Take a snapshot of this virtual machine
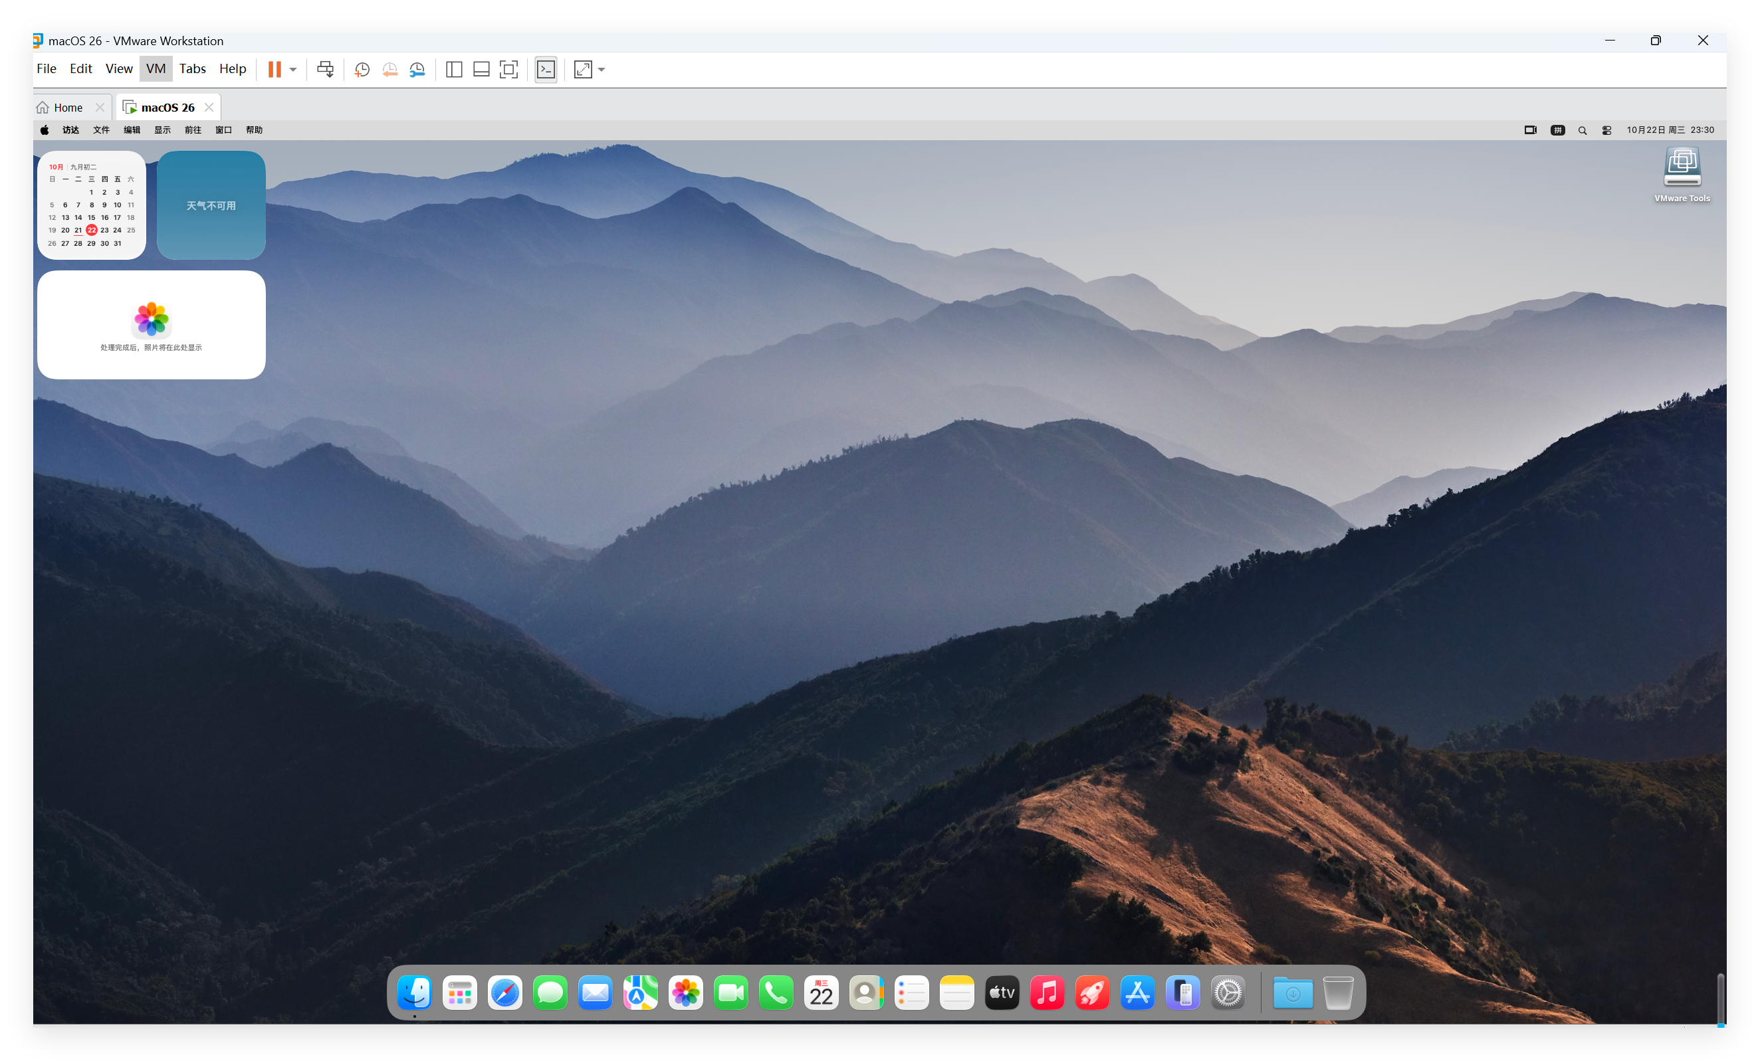This screenshot has height=1061, width=1760. click(x=362, y=69)
